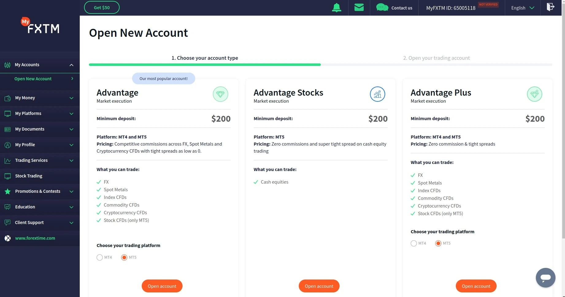This screenshot has height=297, width=565.
Task: Open account for Advantage Plus
Action: (x=476, y=286)
